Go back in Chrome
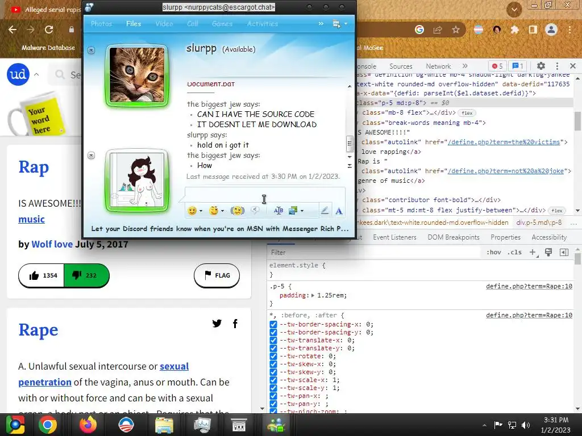The image size is (582, 436). point(13,30)
